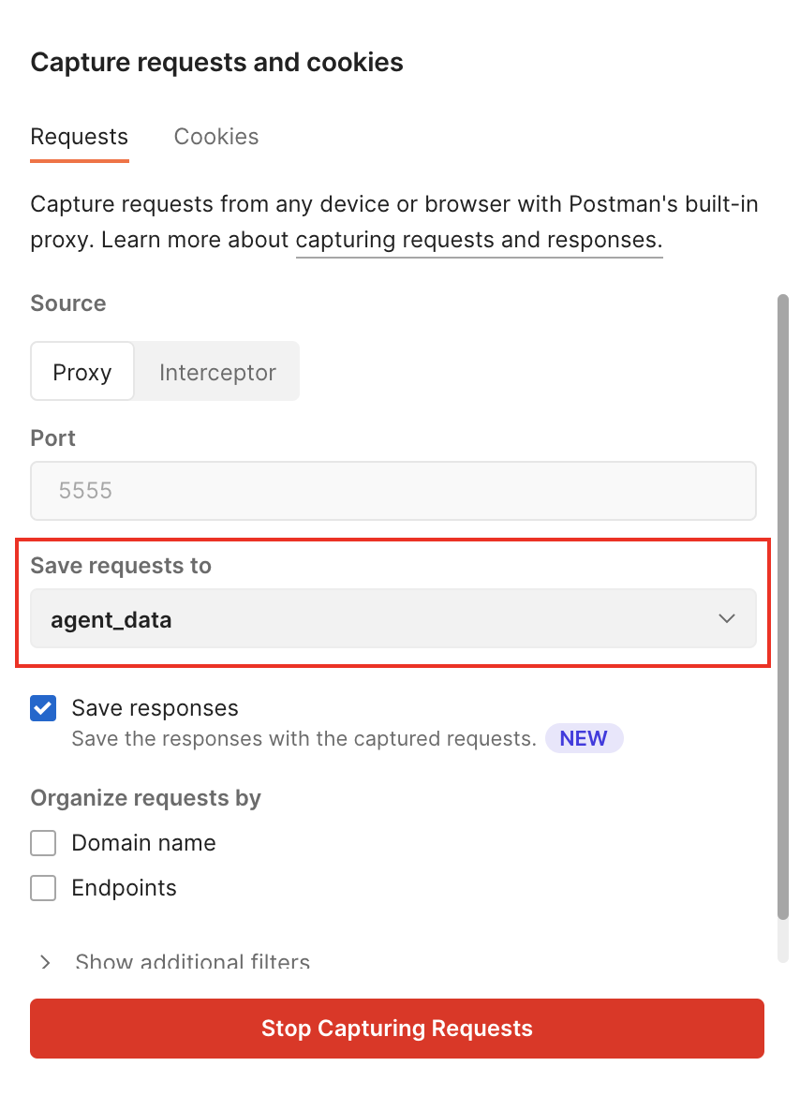Expand the additional filters chevron
This screenshot has height=1096, width=800.
(45, 962)
